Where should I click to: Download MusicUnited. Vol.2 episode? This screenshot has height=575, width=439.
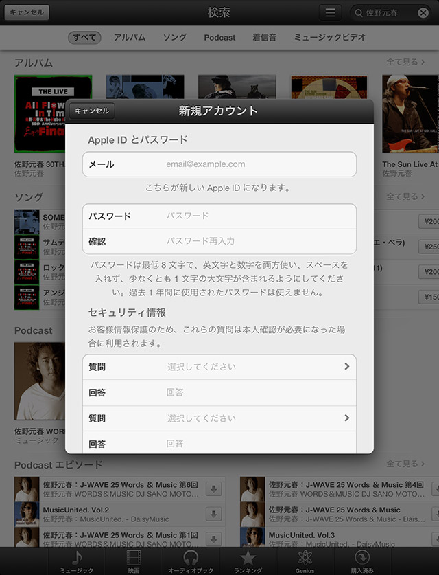pyautogui.click(x=214, y=514)
